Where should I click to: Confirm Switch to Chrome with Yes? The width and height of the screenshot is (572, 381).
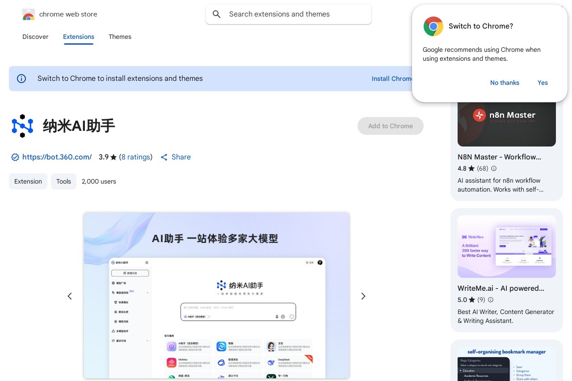pyautogui.click(x=543, y=83)
